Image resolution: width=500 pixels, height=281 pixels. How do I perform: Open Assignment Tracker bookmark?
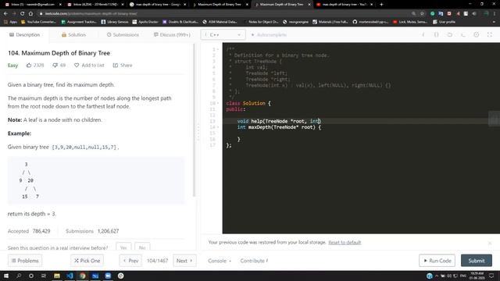click(x=79, y=22)
